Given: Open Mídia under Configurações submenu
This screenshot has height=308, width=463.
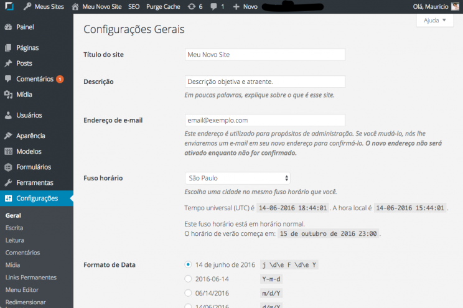Looking at the screenshot, I should coord(12,265).
